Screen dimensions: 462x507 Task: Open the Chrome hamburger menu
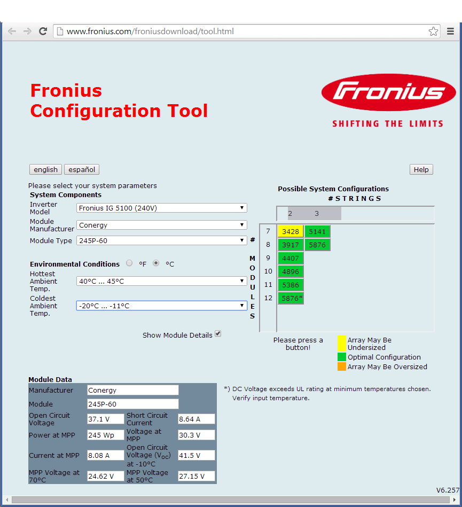tap(451, 32)
